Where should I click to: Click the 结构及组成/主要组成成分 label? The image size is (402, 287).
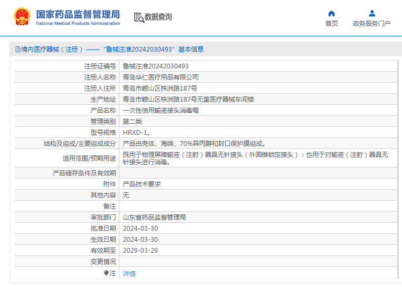coord(80,143)
